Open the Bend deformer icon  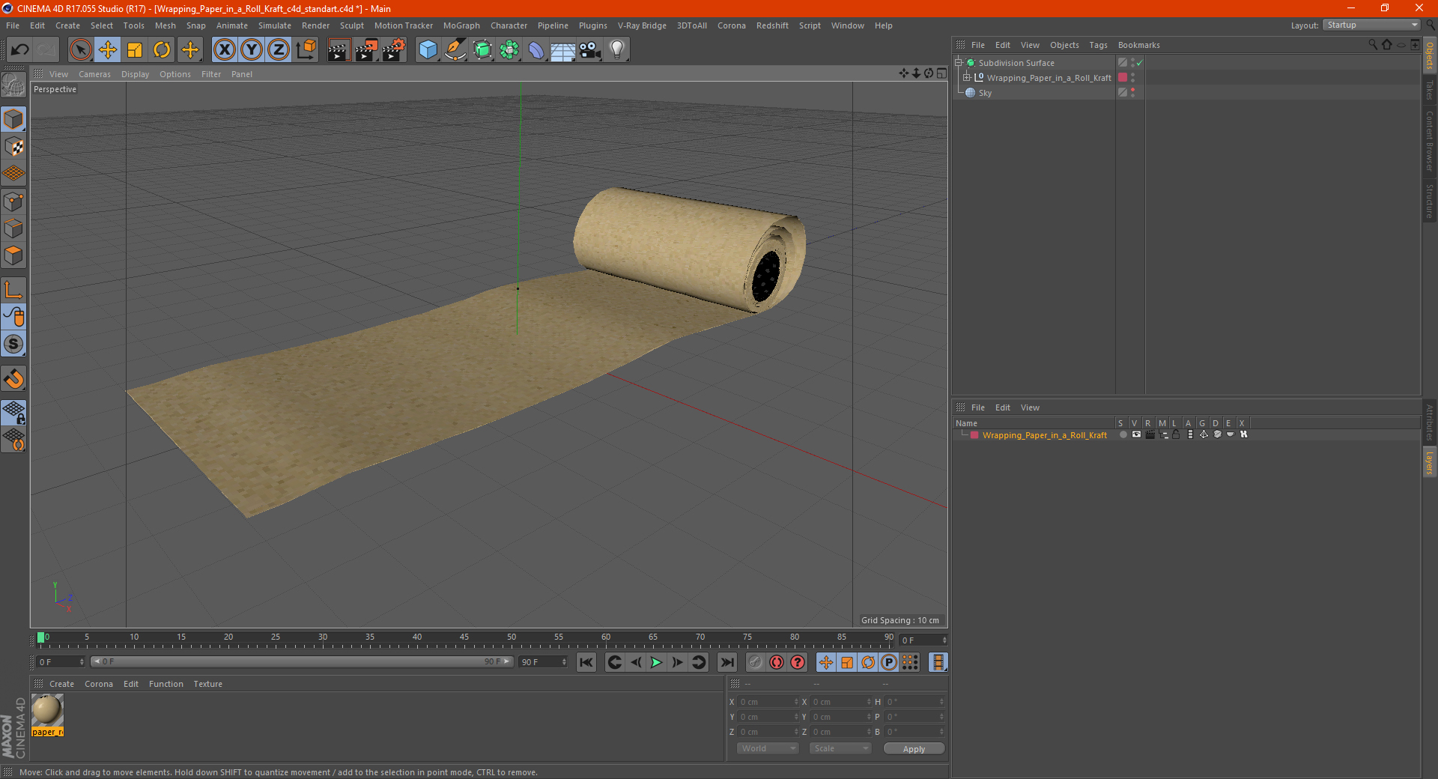pos(536,50)
